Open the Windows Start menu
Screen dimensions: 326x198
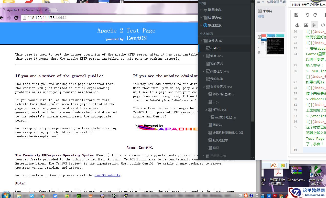[6, 195]
